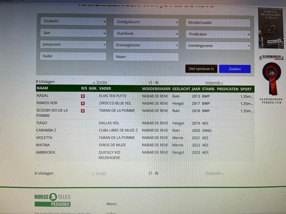Expand the Jumpscore dropdown
Viewport: 286px width, 214px height.
click(x=73, y=45)
